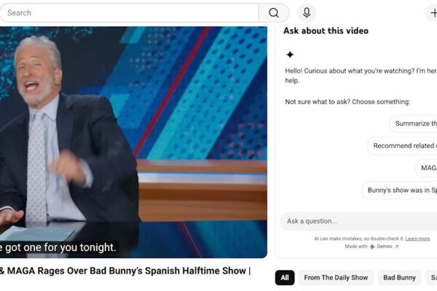The height and width of the screenshot is (291, 437).
Task: Click the sparkle icon in the Ask panel
Action: point(290,55)
